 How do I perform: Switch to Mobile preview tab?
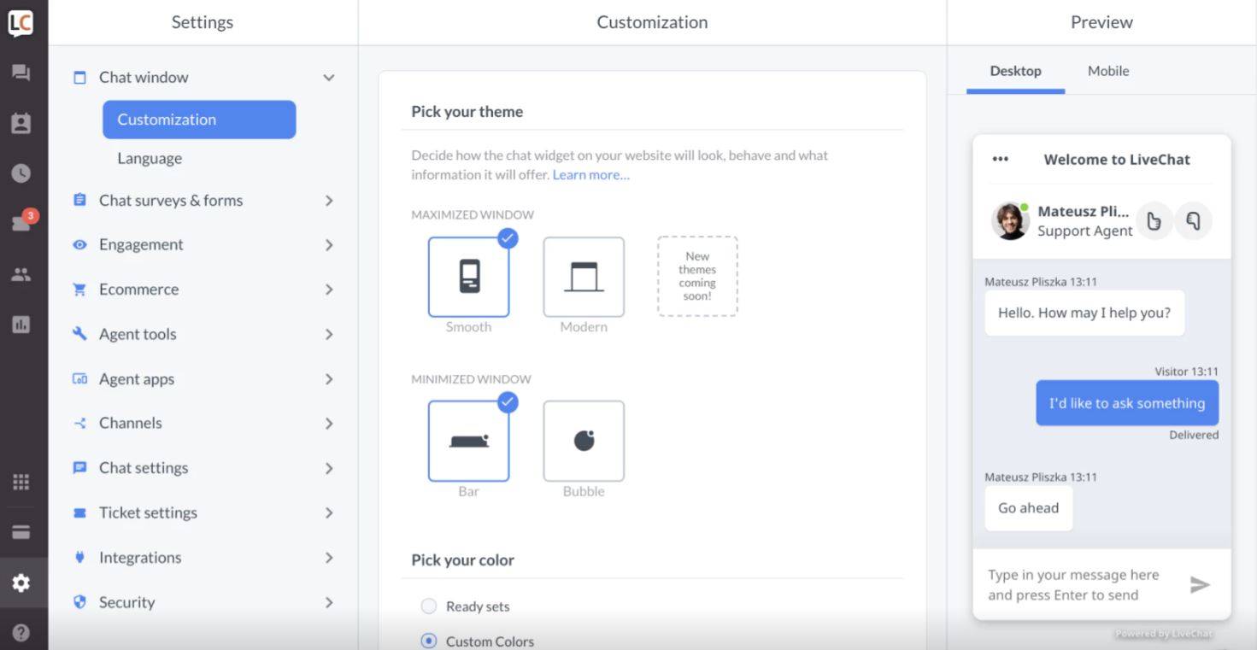pyautogui.click(x=1108, y=71)
